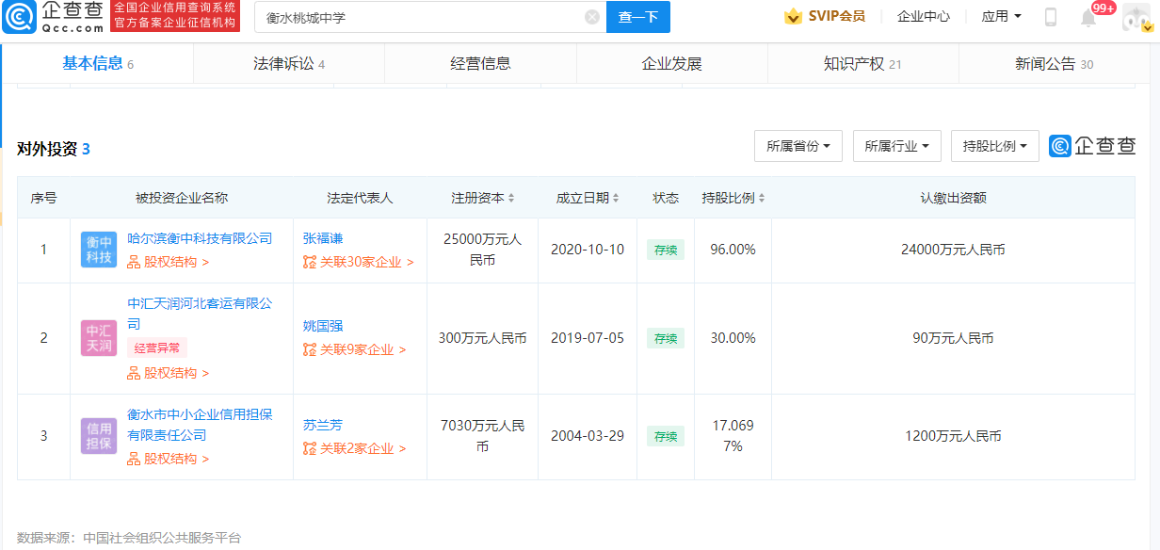Open the 应用 menu in the header
1160x550 pixels.
[x=1000, y=16]
